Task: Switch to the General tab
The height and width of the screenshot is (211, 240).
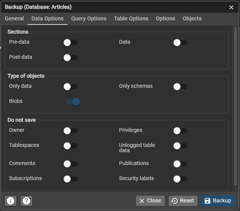Action: (14, 18)
